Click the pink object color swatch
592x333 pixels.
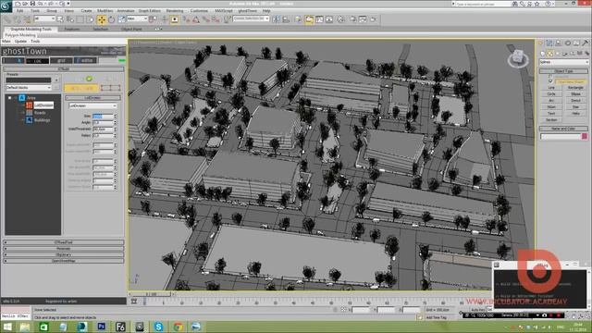585,136
